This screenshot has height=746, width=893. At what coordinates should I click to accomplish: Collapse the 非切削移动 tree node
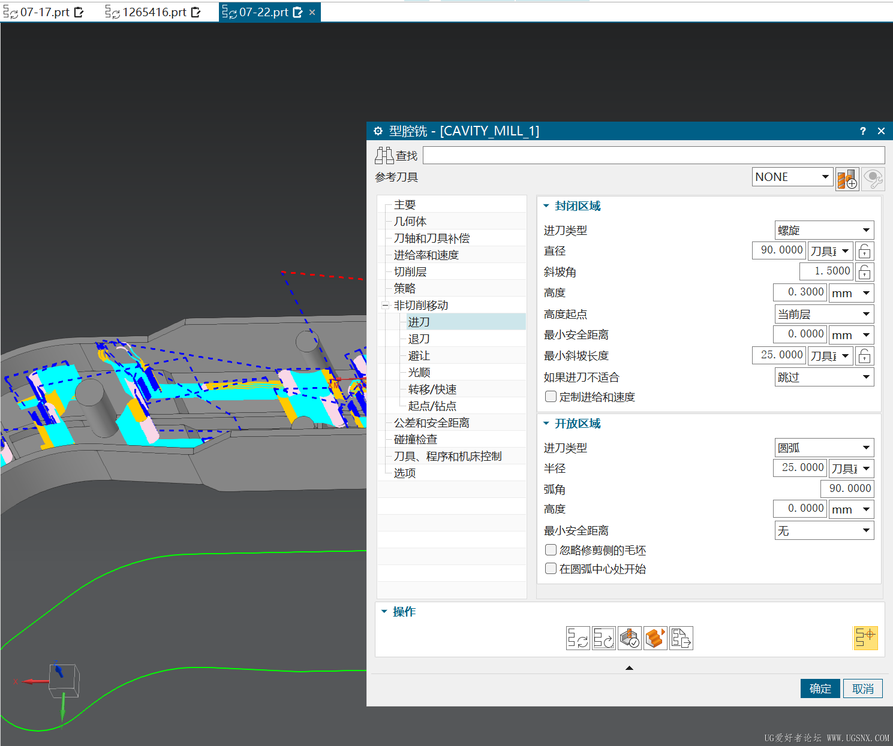pyautogui.click(x=385, y=306)
